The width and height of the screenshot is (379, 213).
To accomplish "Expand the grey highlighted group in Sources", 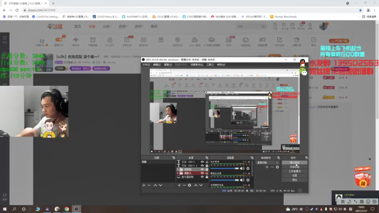I will pos(178,169).
